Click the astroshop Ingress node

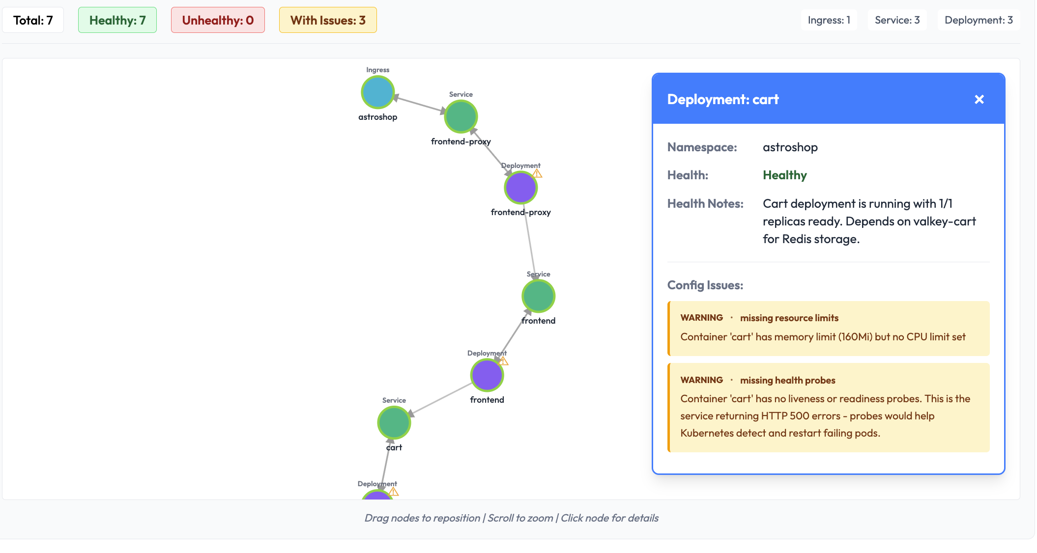(x=377, y=92)
